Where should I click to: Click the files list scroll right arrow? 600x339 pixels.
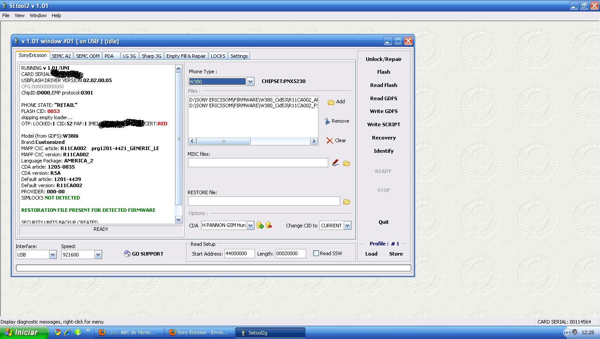[x=314, y=141]
